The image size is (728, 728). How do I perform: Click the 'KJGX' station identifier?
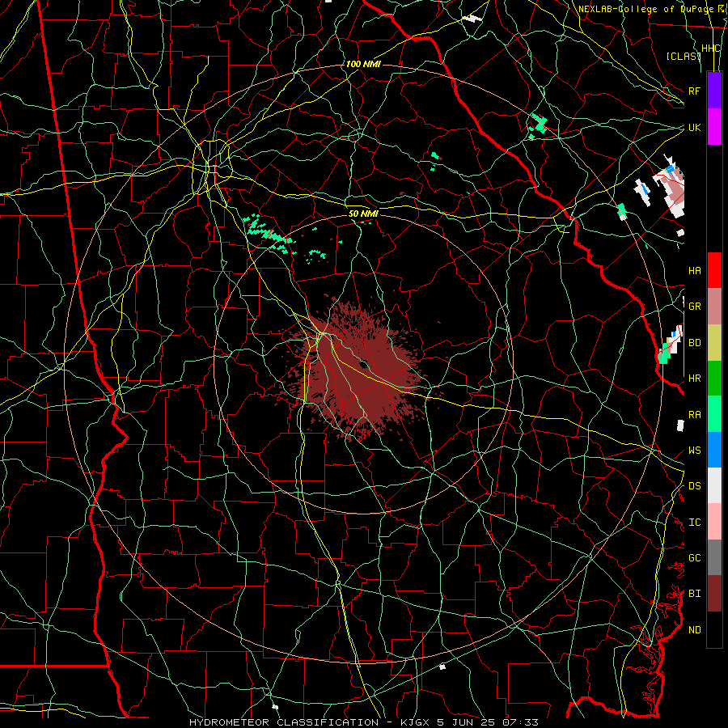(x=415, y=722)
